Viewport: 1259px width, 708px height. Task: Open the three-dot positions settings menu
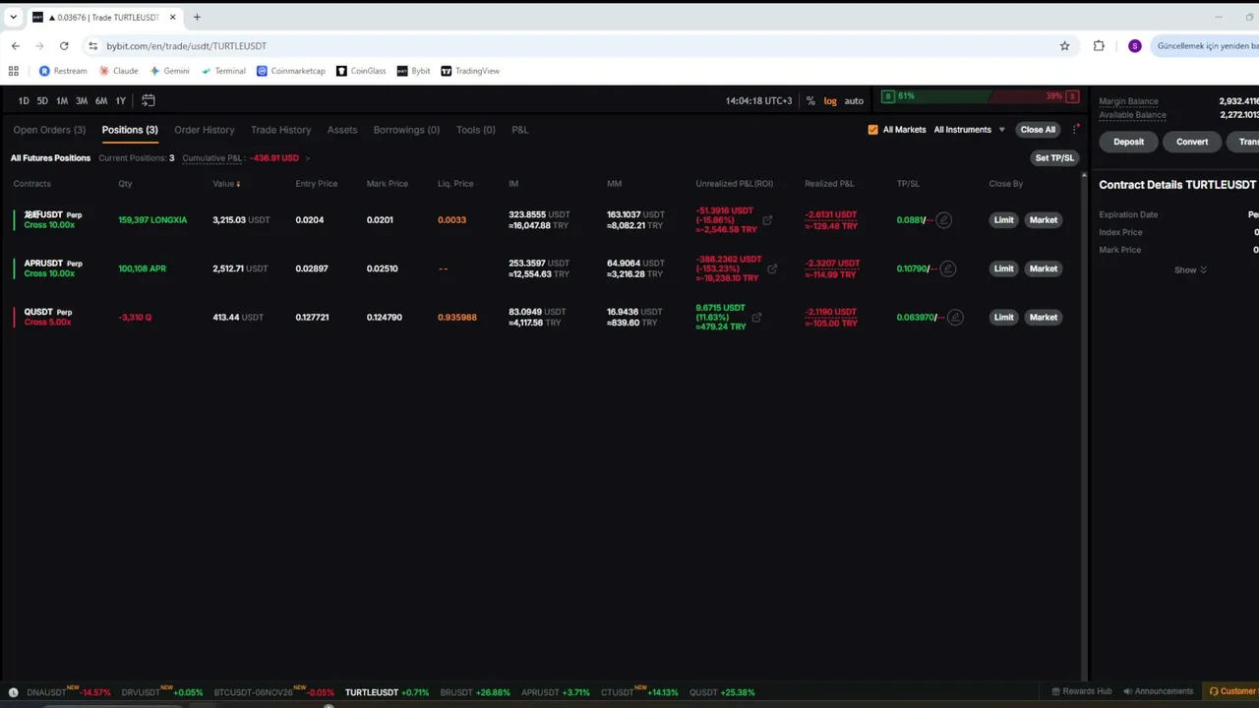pos(1076,129)
